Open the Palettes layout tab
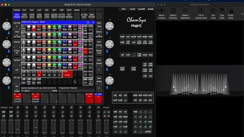244x137 pixels. tap(17, 10)
